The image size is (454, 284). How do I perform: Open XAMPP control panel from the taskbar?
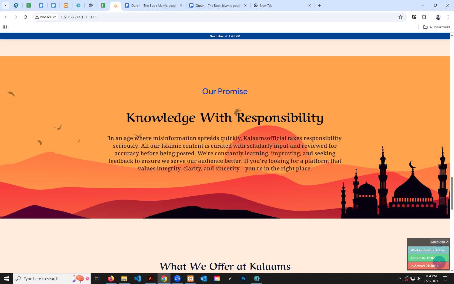[x=191, y=279]
